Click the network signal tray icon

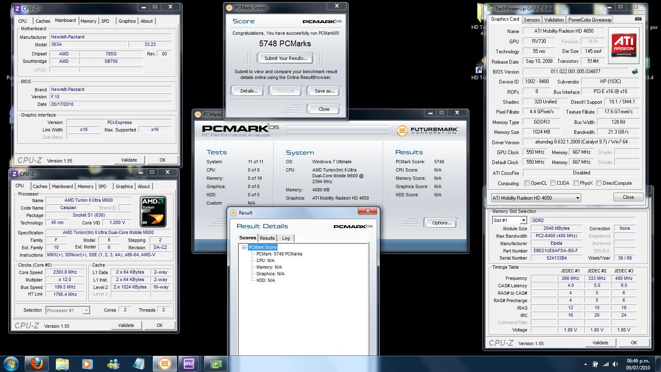[606, 364]
